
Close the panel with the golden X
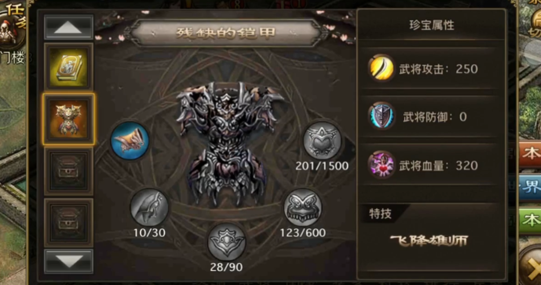pos(533,265)
